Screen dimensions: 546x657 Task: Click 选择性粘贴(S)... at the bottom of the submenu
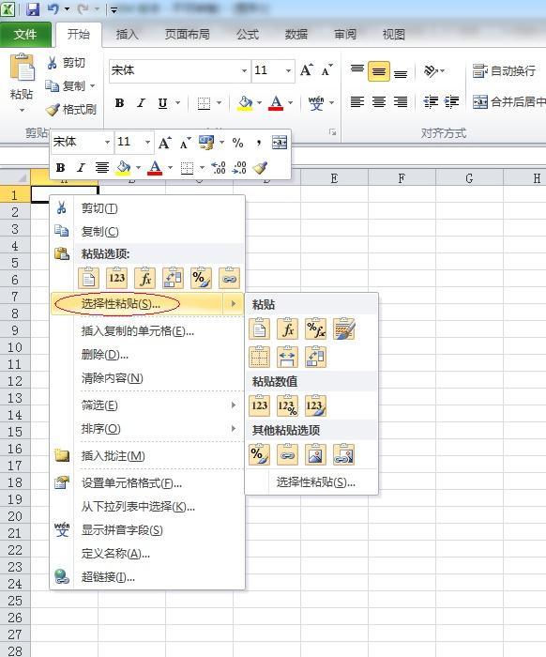pos(316,482)
